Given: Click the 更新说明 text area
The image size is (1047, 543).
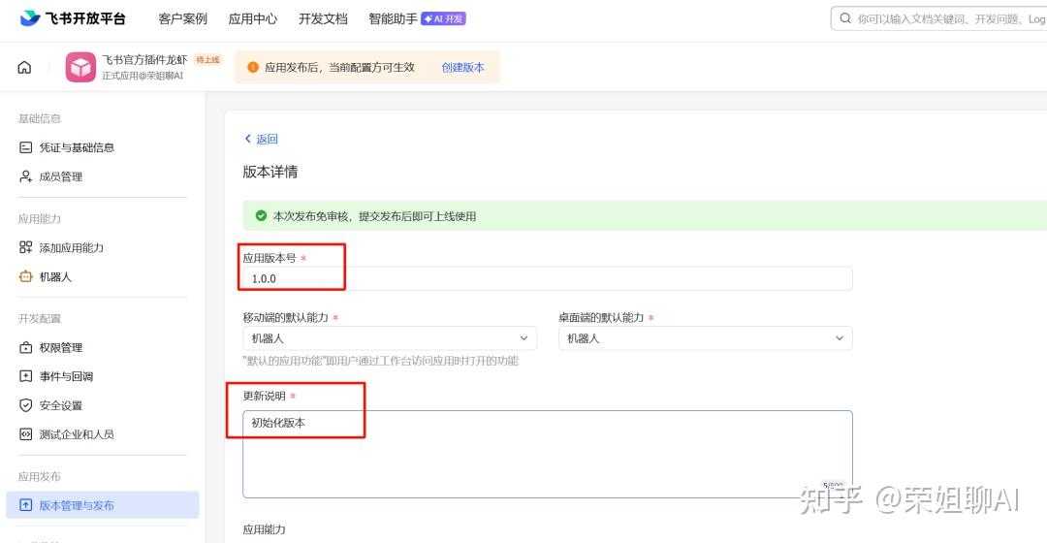Looking at the screenshot, I should [x=547, y=454].
